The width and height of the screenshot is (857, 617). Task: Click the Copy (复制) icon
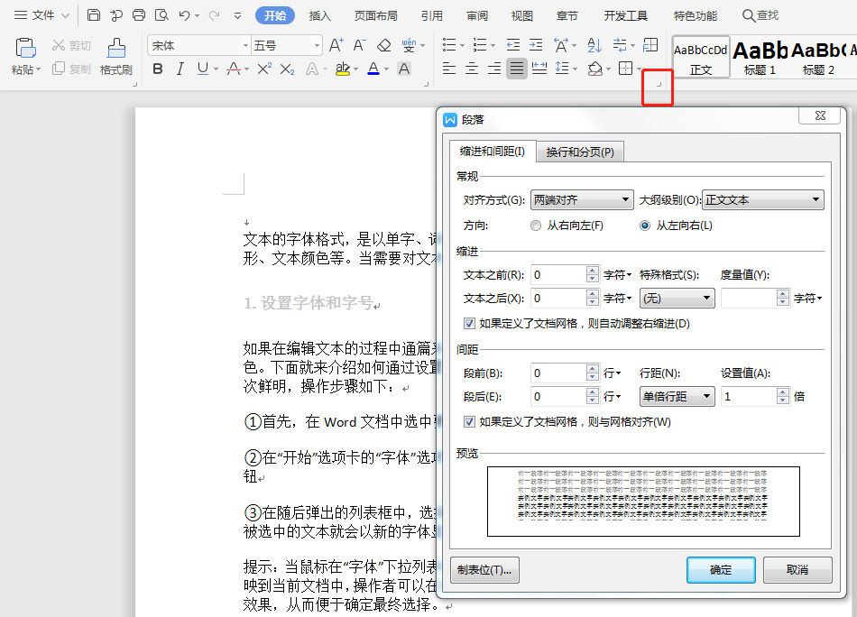pyautogui.click(x=59, y=69)
